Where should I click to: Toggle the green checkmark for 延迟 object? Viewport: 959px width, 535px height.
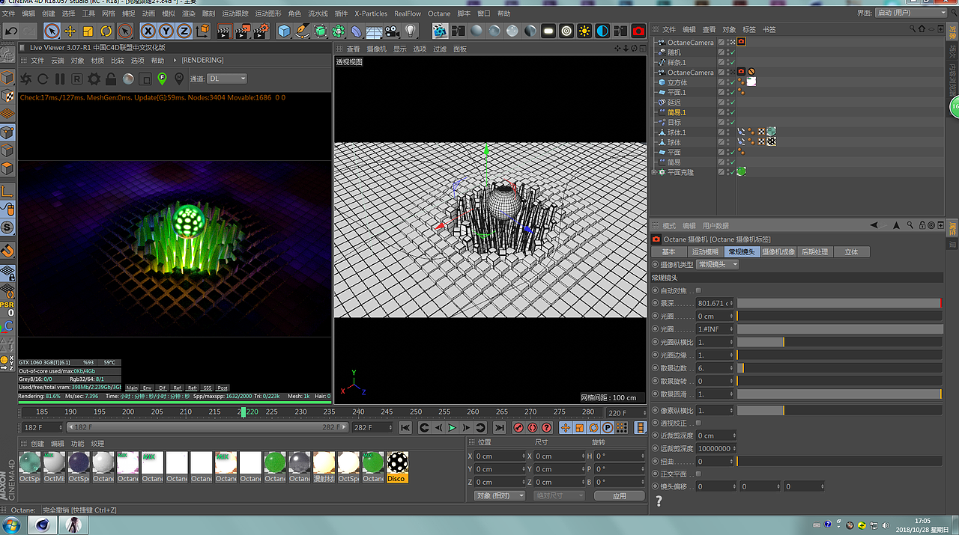(x=732, y=103)
